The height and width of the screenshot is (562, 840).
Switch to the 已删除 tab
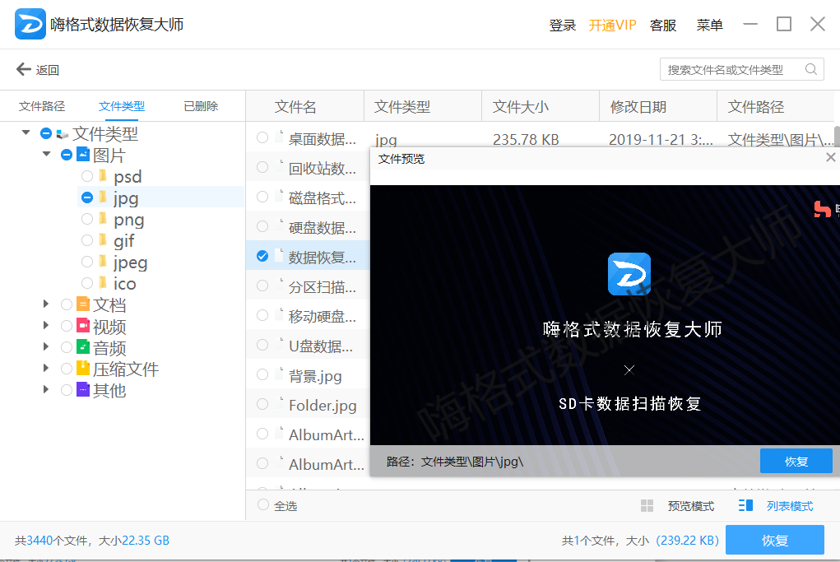click(x=201, y=106)
